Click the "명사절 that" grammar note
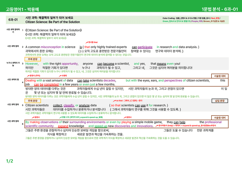The image size is (242, 171). 93,42
